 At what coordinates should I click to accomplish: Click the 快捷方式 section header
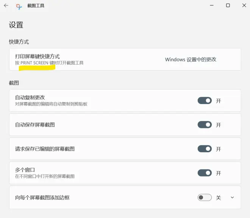pyautogui.click(x=19, y=42)
